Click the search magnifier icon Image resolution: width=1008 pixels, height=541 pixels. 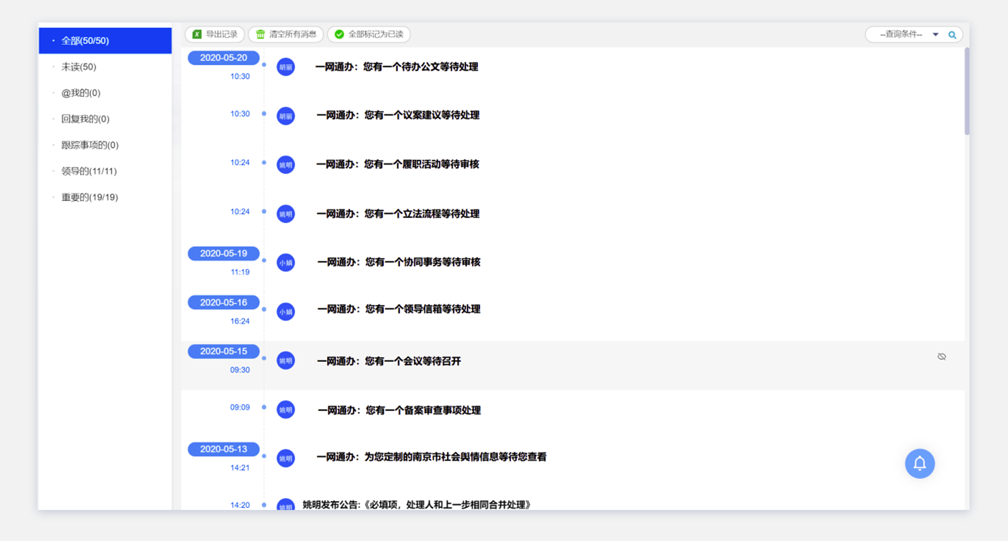[952, 35]
